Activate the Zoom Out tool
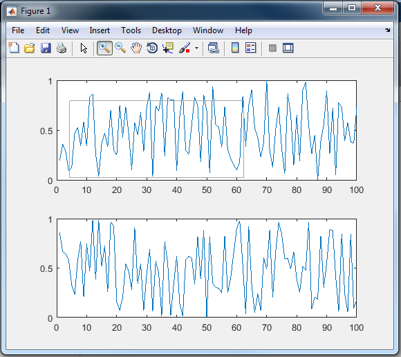This screenshot has width=401, height=357. point(120,48)
